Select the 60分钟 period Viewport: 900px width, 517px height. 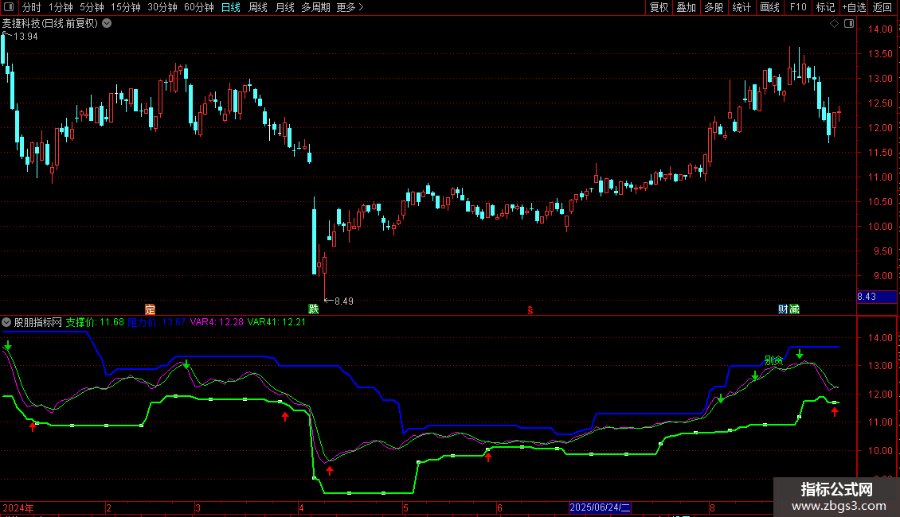point(199,7)
